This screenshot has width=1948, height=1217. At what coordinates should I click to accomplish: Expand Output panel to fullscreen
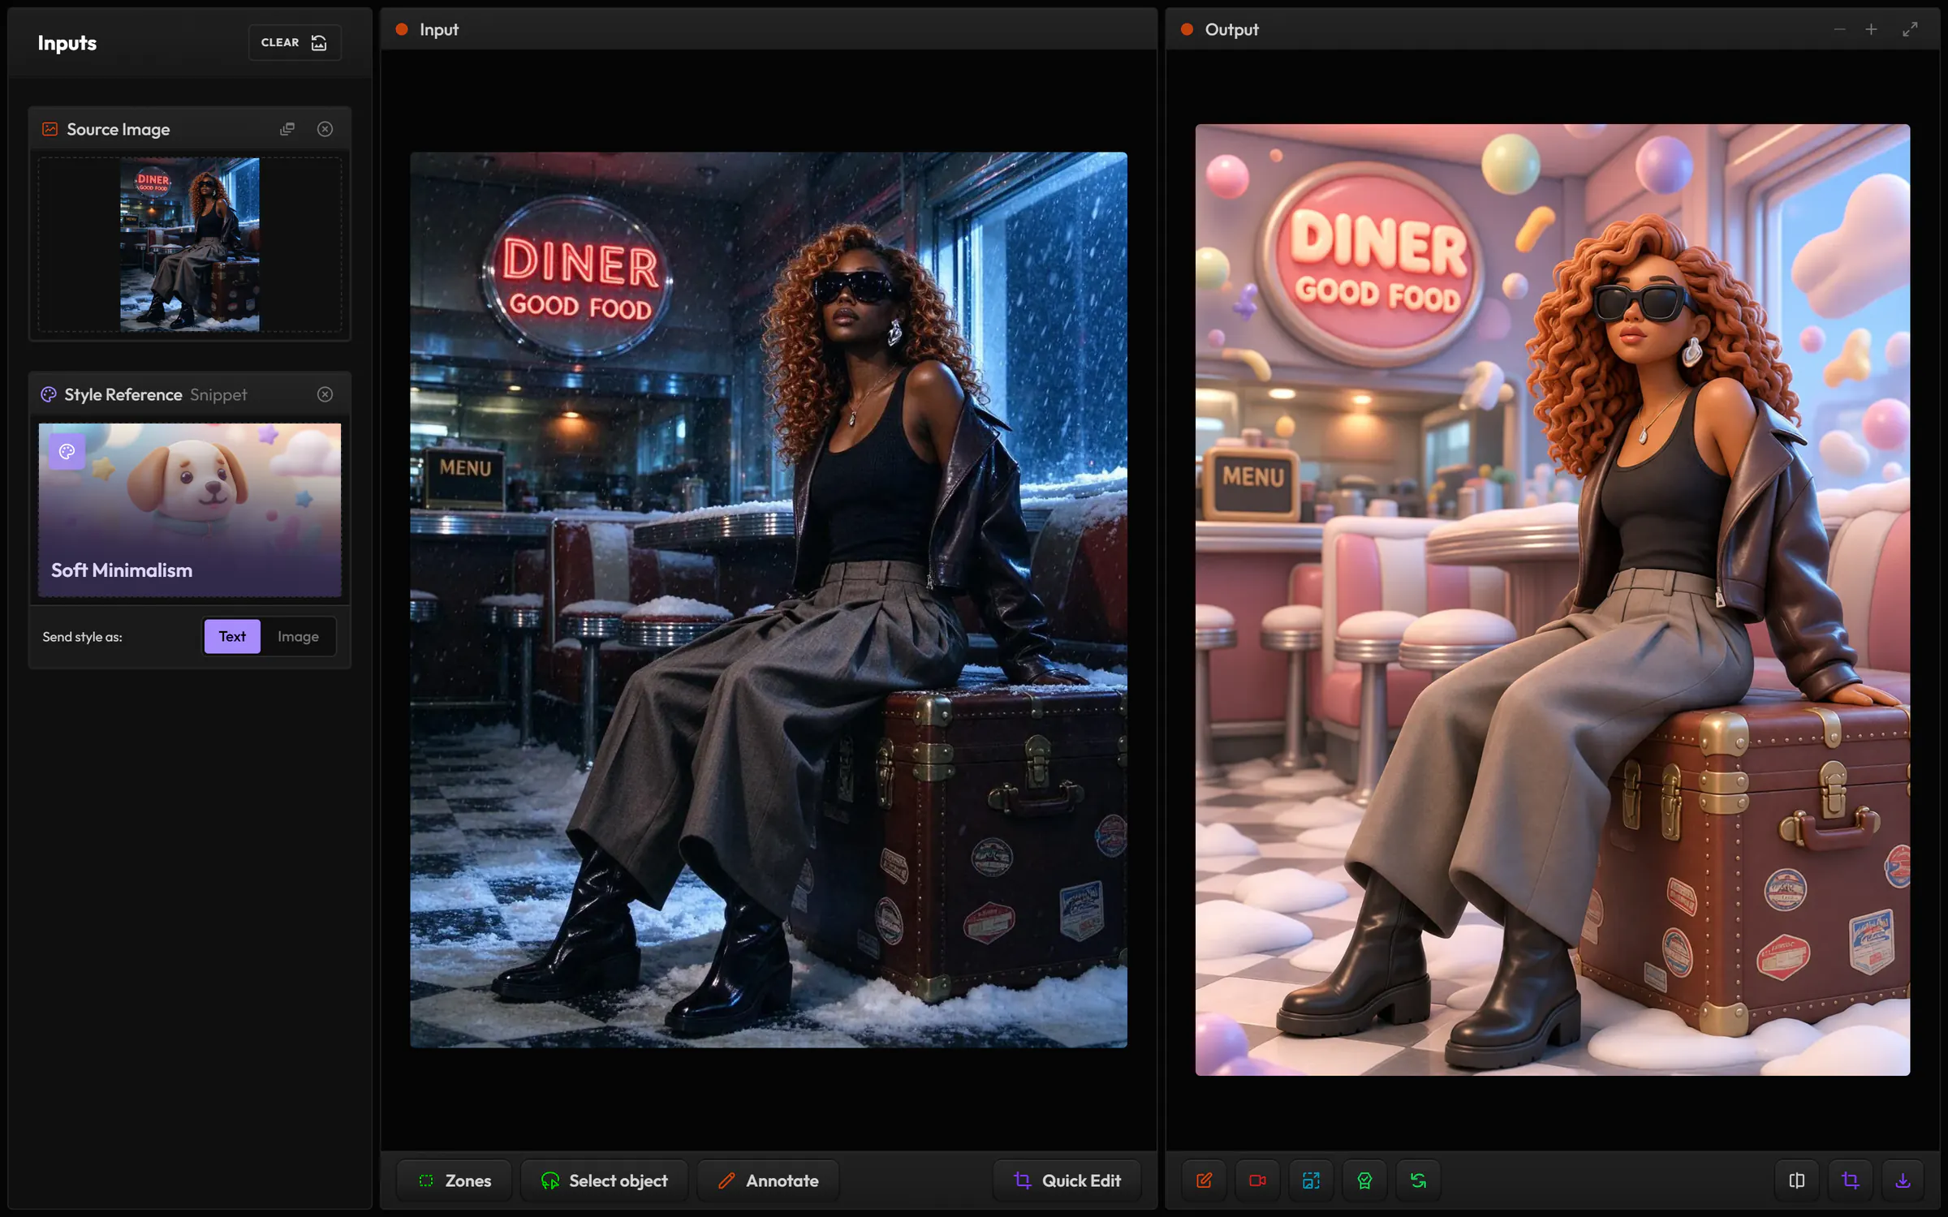(x=1910, y=29)
